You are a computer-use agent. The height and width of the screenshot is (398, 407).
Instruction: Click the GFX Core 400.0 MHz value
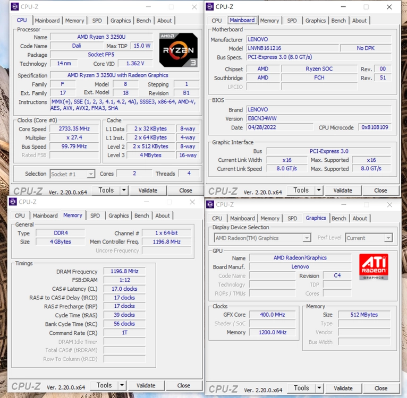coord(272,315)
